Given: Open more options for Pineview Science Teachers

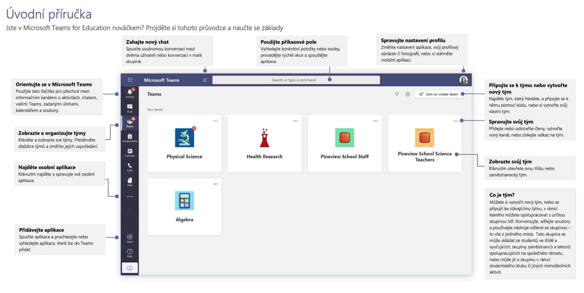Looking at the screenshot, I should (x=455, y=121).
